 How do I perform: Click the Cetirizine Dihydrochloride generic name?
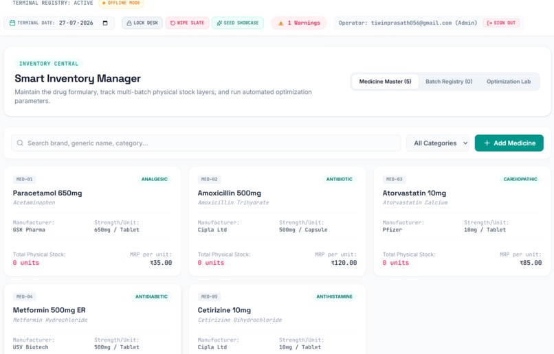240,320
